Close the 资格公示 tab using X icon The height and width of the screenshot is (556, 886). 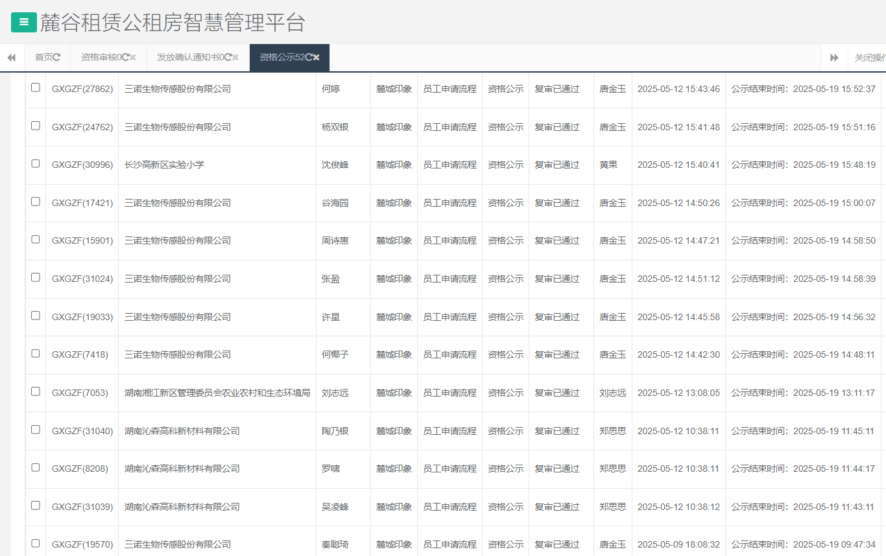tap(317, 58)
